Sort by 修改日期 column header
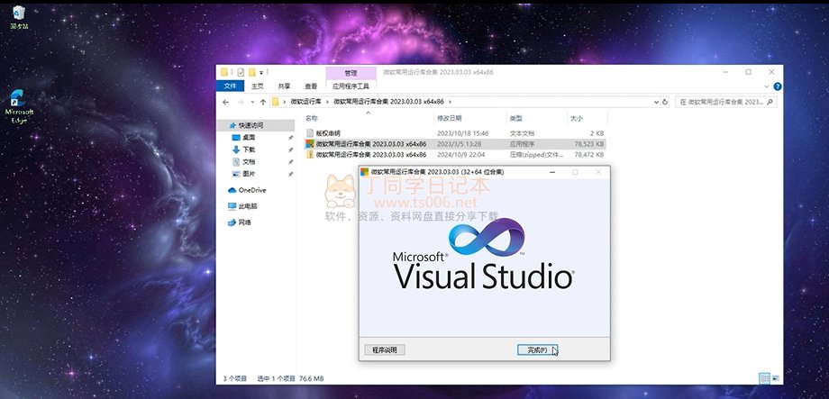Viewport: 829px width, 399px height. coord(449,118)
